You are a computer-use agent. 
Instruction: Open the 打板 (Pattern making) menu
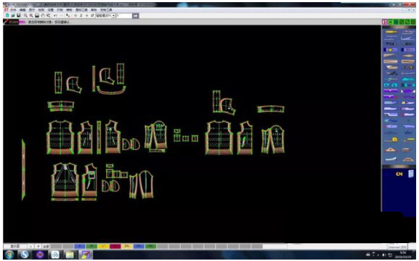tap(60, 10)
